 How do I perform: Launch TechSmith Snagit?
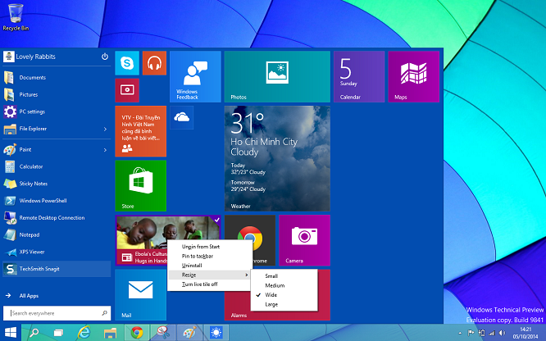point(57,269)
